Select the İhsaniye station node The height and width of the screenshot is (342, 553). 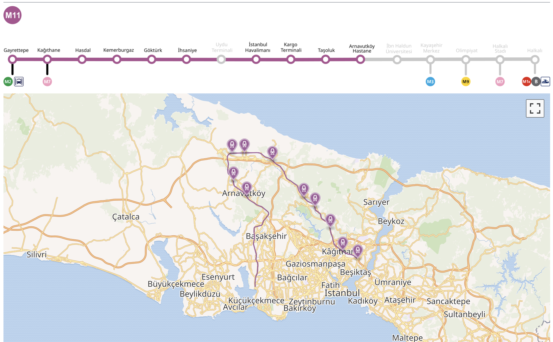(187, 60)
